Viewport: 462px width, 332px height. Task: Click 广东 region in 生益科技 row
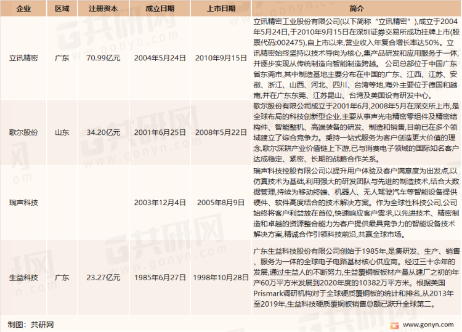click(x=62, y=278)
